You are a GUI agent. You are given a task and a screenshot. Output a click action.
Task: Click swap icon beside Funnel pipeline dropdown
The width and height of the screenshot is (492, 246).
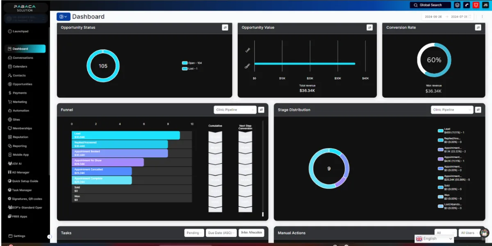261,110
